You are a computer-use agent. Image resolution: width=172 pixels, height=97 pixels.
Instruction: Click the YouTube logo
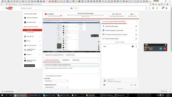9,8
